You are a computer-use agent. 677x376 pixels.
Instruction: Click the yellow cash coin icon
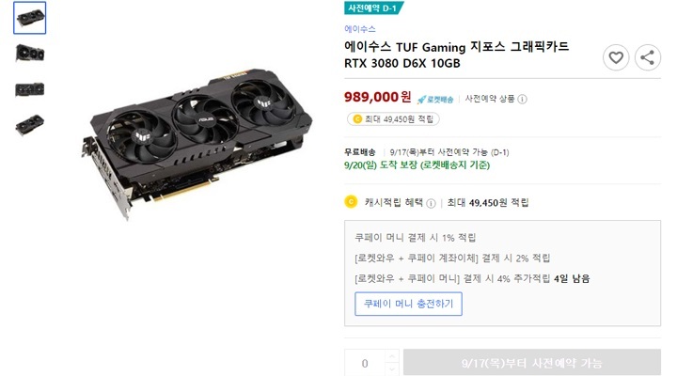351,201
